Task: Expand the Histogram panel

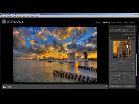Action: pyautogui.click(x=134, y=26)
